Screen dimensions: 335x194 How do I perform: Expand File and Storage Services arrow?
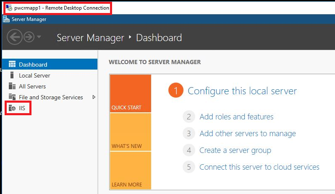click(x=94, y=97)
